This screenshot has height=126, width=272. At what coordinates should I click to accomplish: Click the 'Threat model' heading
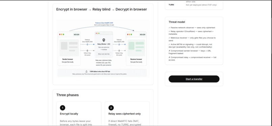177,22
